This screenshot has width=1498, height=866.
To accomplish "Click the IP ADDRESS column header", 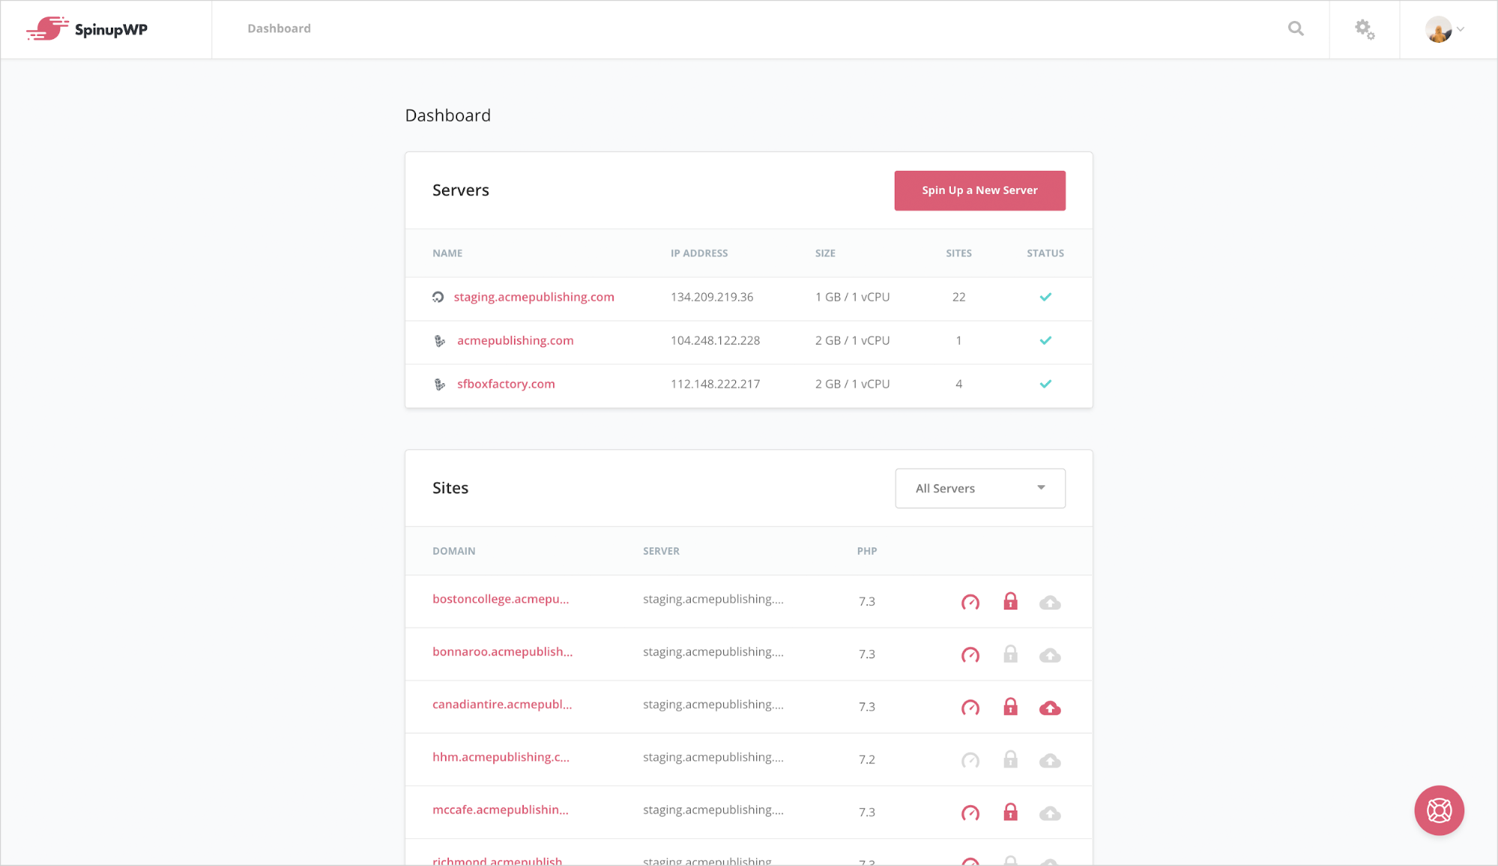I will (699, 253).
